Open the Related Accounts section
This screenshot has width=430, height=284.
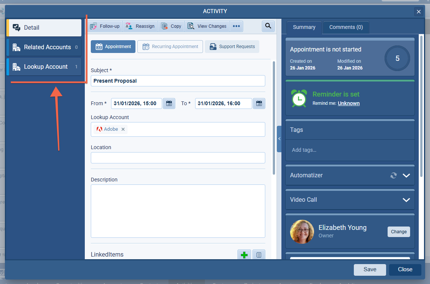coord(44,47)
